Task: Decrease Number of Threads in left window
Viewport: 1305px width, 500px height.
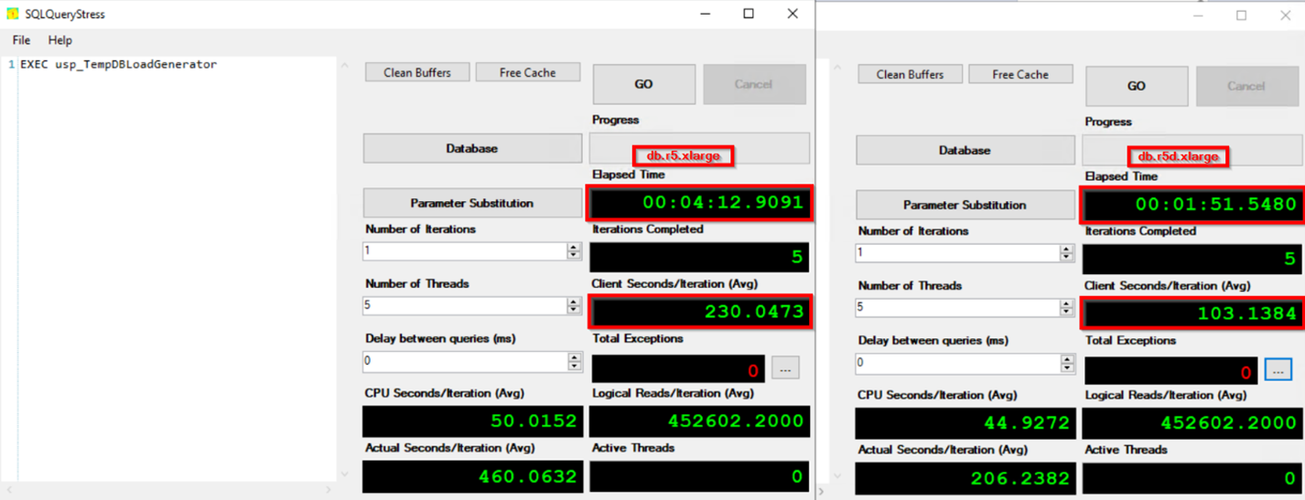Action: pyautogui.click(x=574, y=311)
